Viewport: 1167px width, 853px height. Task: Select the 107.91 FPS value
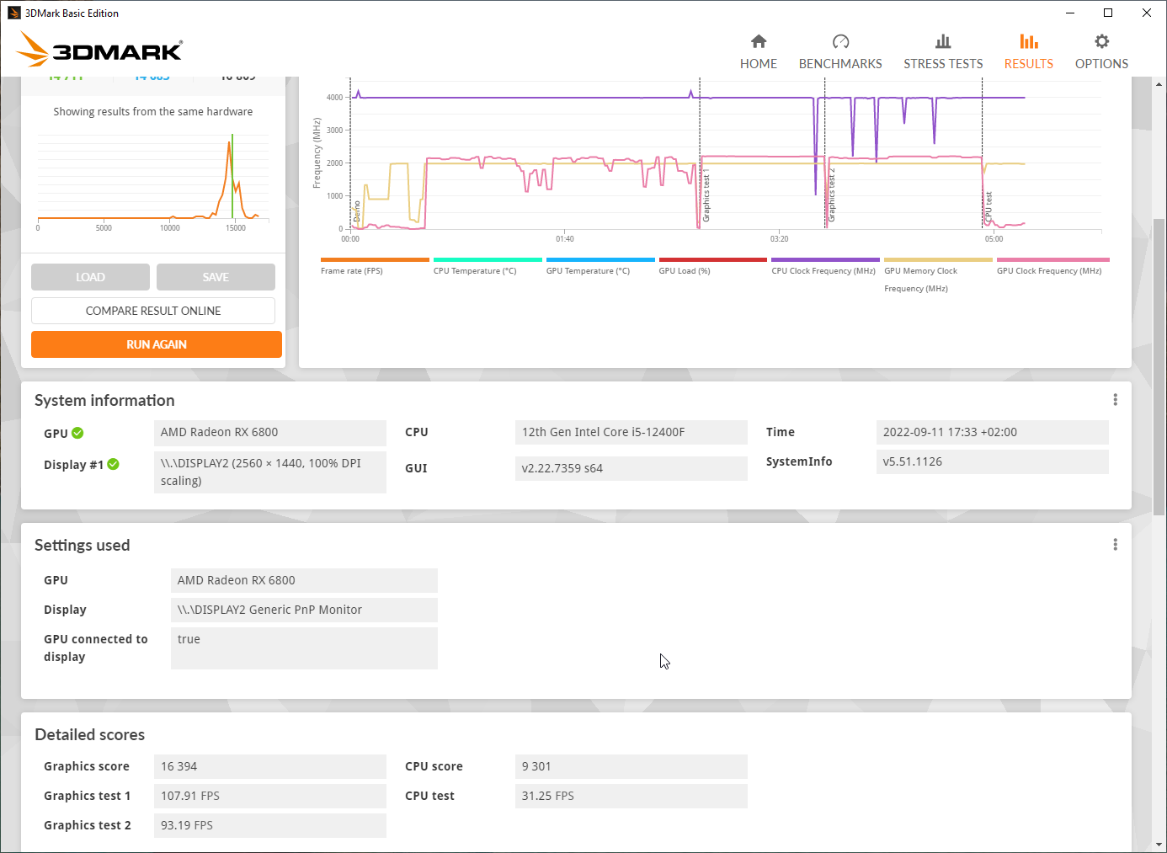tap(270, 796)
